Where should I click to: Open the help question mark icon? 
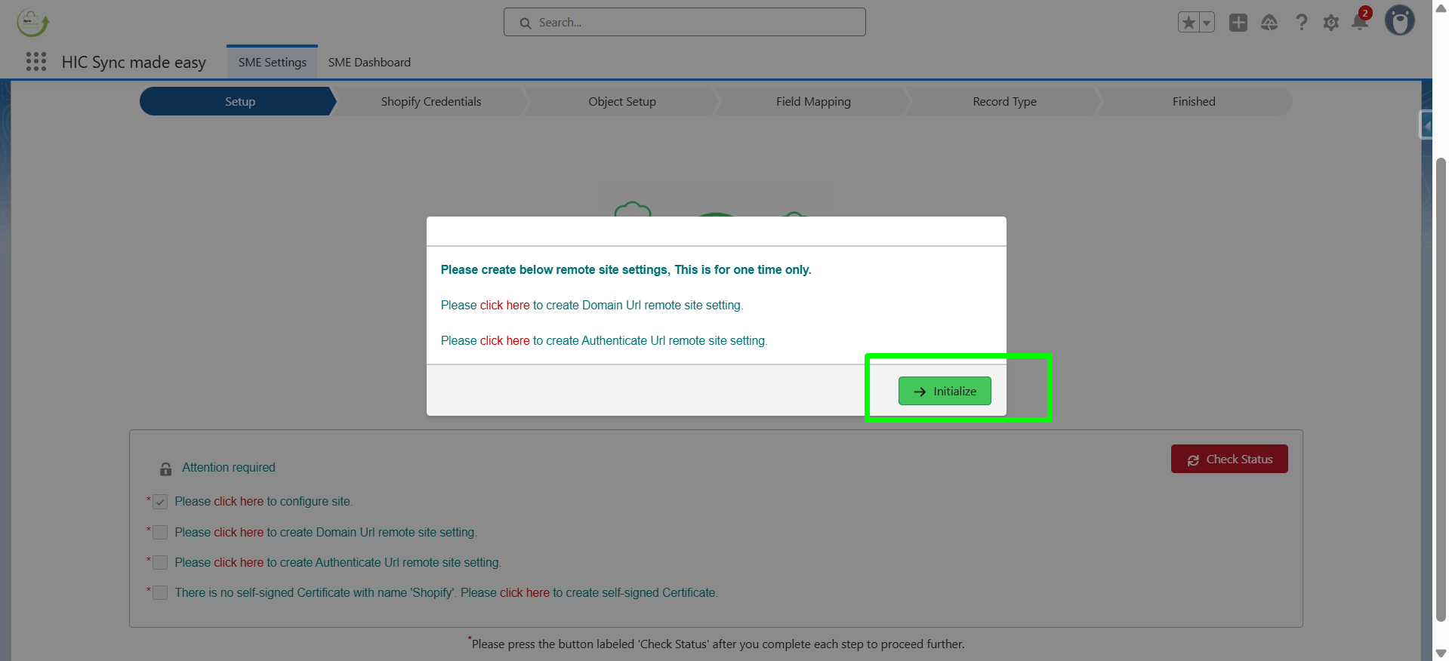pos(1301,23)
